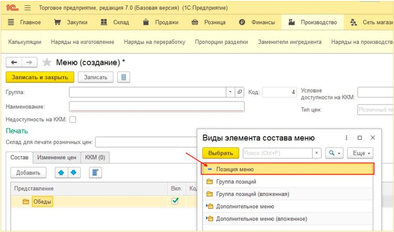The width and height of the screenshot is (394, 232).
Task: Go back with the left arrow button
Action: click(14, 62)
